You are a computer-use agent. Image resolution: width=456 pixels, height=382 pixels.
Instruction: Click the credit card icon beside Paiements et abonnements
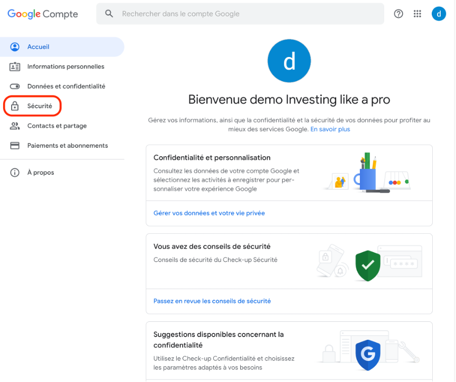pyautogui.click(x=15, y=146)
